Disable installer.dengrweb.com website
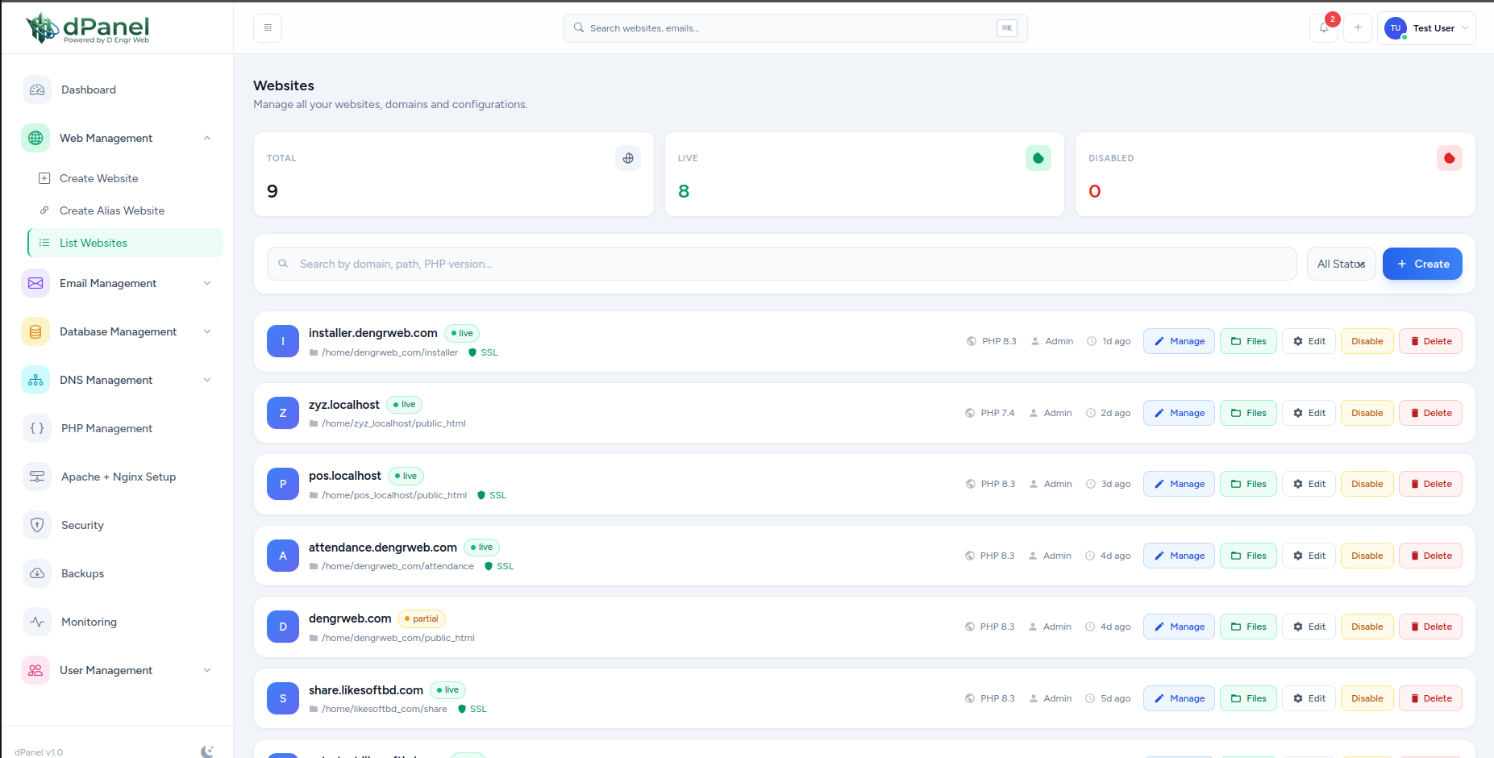This screenshot has height=758, width=1494. tap(1367, 341)
